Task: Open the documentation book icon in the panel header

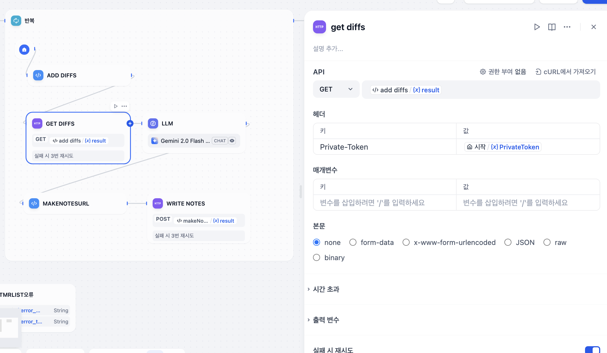Action: pyautogui.click(x=552, y=27)
